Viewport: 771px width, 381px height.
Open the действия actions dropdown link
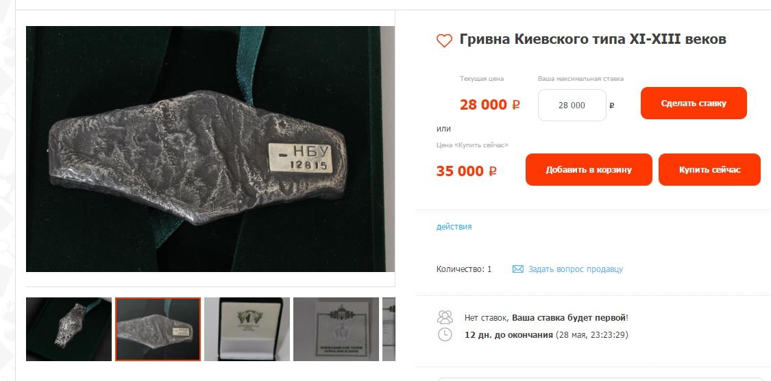pyautogui.click(x=454, y=227)
